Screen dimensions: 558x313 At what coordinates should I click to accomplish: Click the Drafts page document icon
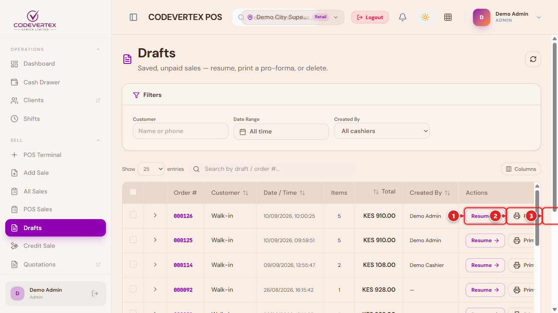point(127,59)
